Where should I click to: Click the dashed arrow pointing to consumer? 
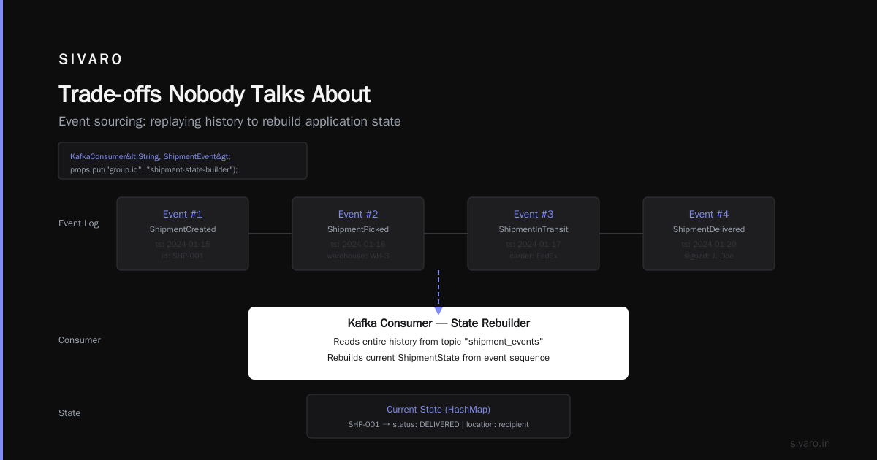tap(438, 292)
